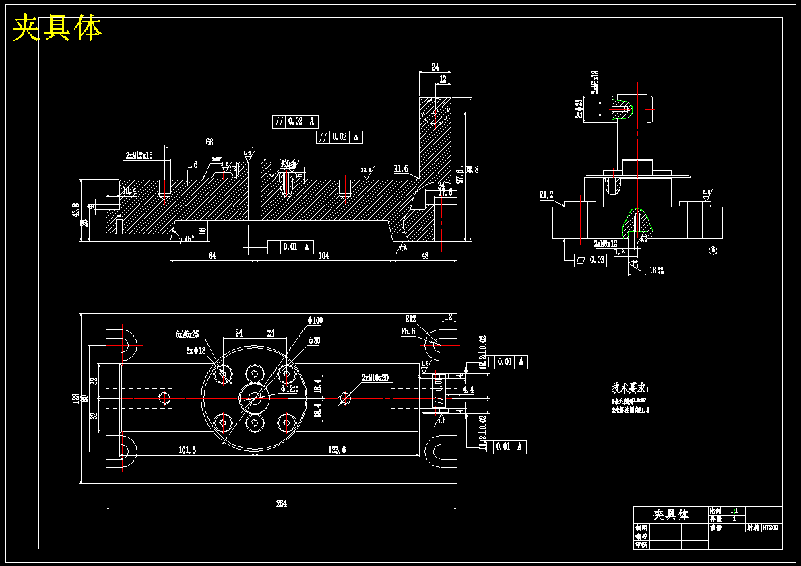Click the "φ100" diameter label
Image resolution: width=801 pixels, height=566 pixels.
point(315,320)
